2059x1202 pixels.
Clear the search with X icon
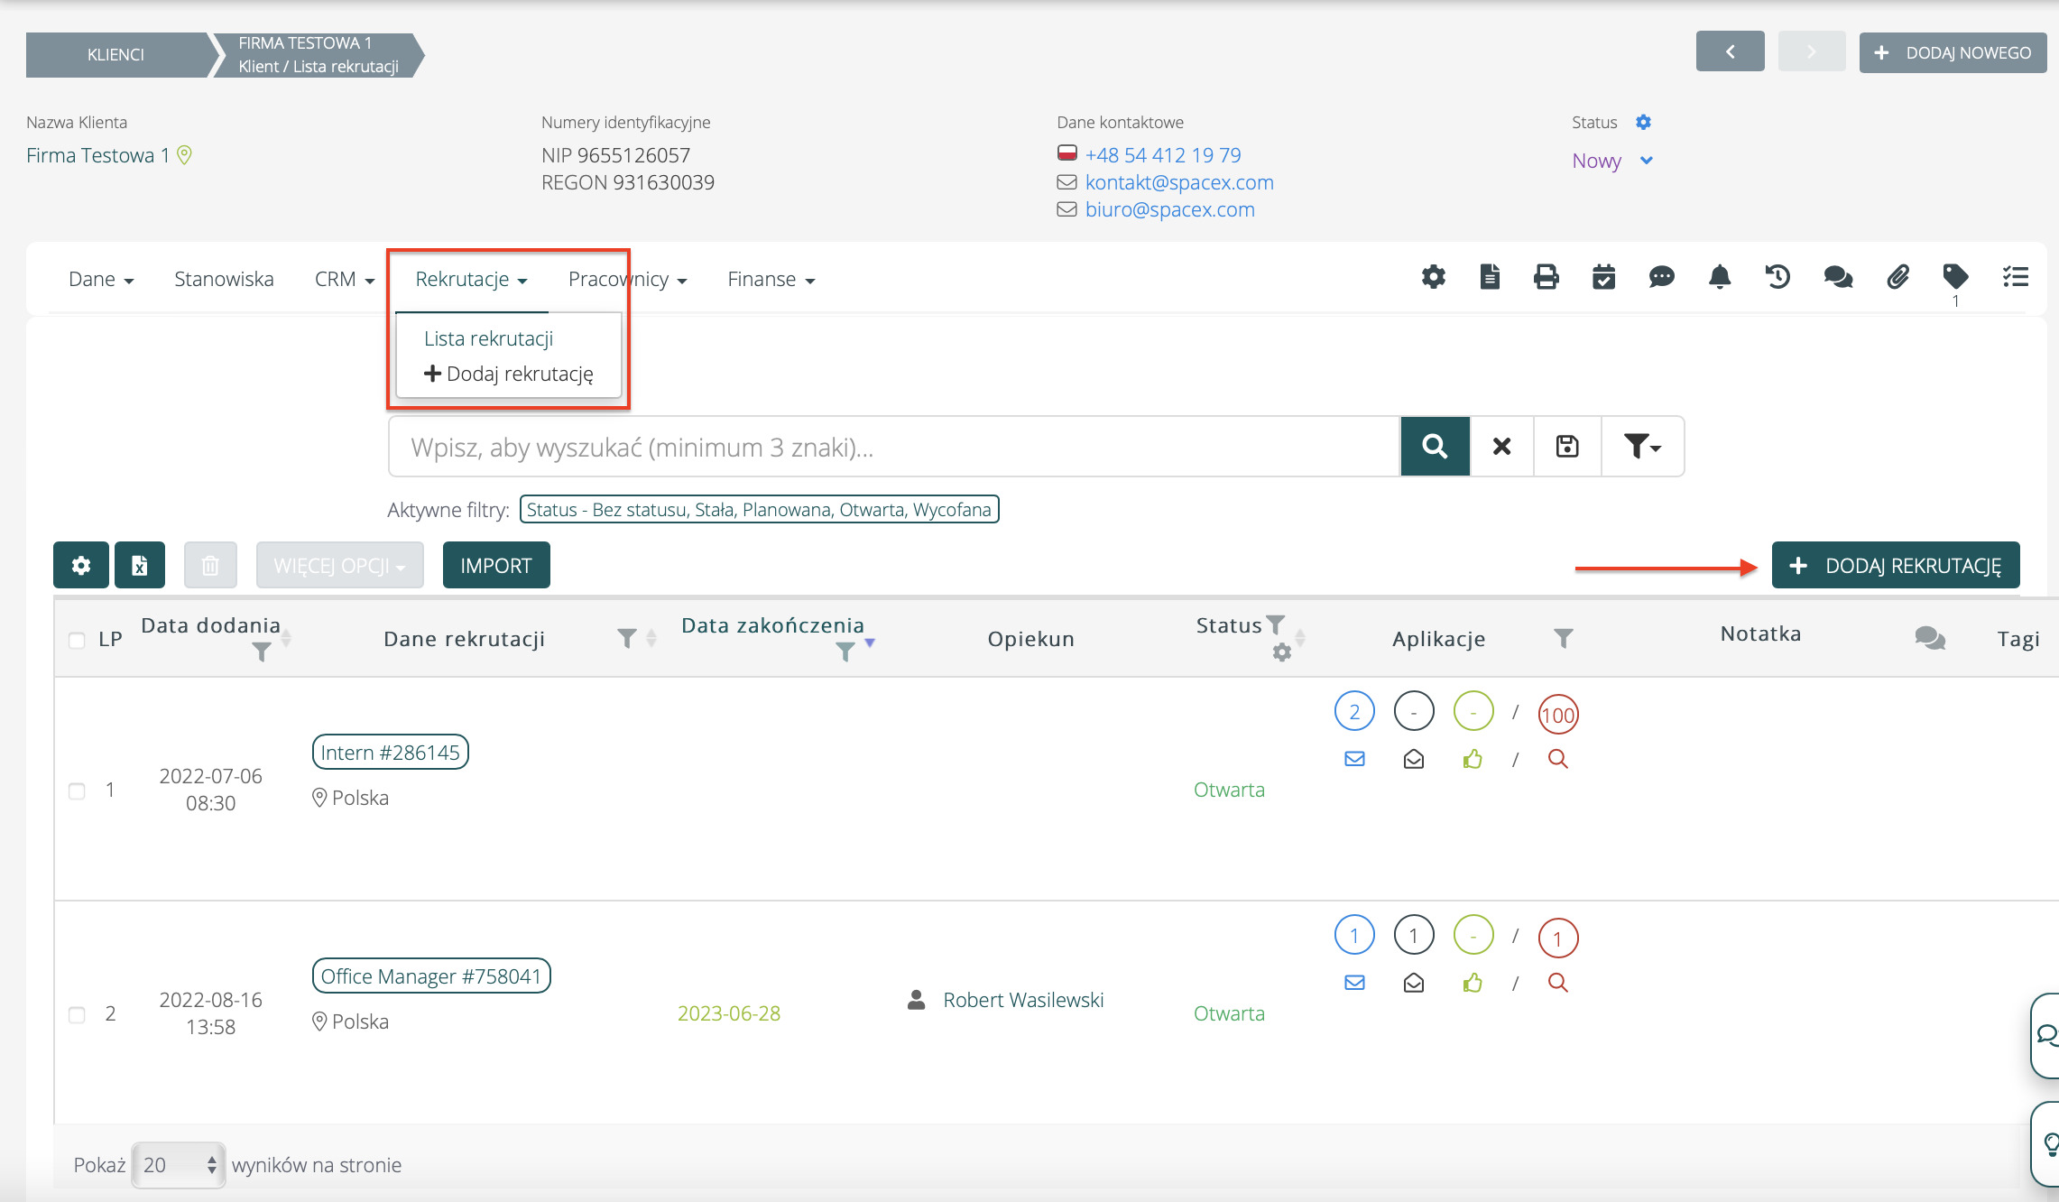[1501, 447]
